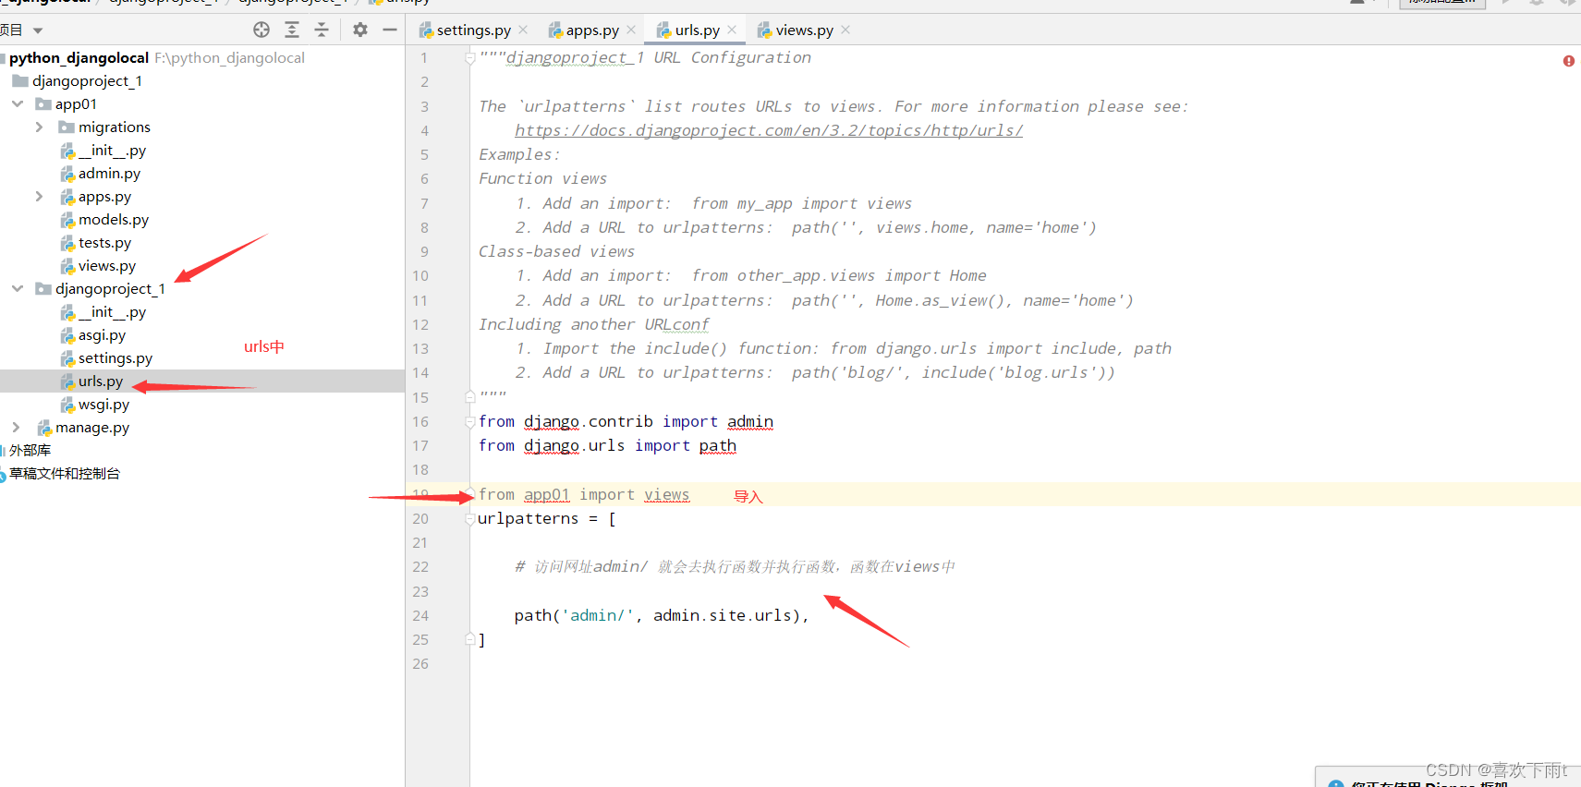Open the docs.djangoproject.com URL link
1581x787 pixels.
(769, 130)
